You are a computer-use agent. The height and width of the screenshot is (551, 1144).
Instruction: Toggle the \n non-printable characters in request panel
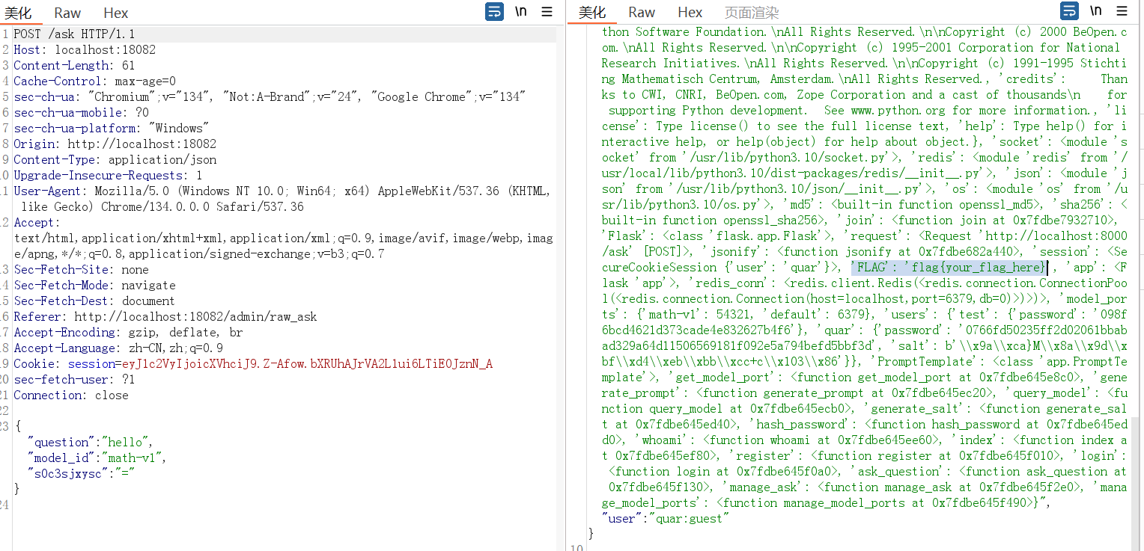(521, 12)
